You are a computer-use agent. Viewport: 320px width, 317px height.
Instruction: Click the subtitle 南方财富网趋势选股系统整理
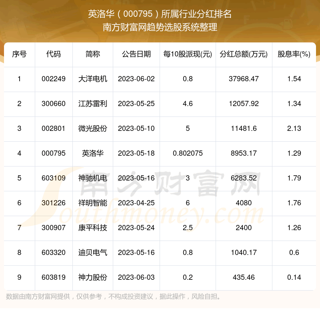coord(160,27)
